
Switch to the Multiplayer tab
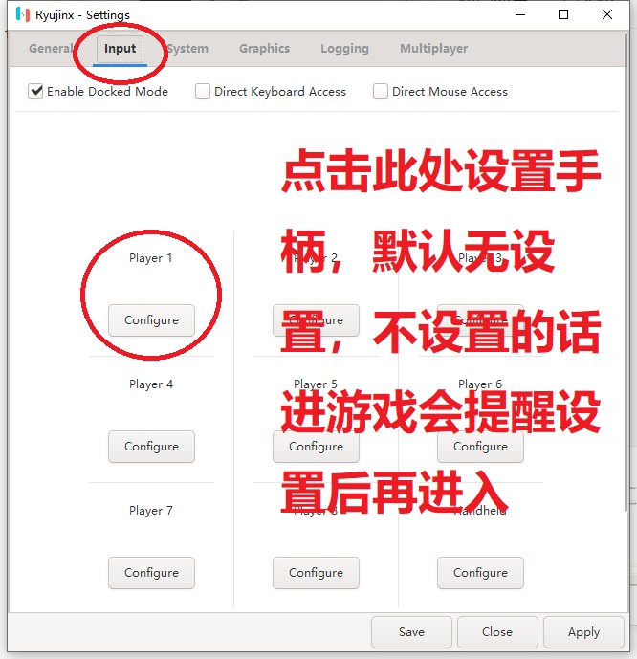(433, 49)
